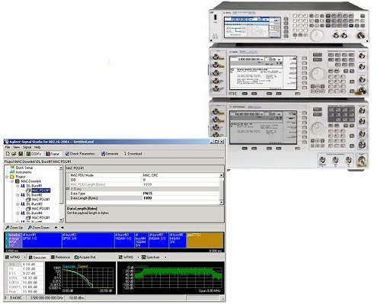Open the View menu

tap(16, 147)
